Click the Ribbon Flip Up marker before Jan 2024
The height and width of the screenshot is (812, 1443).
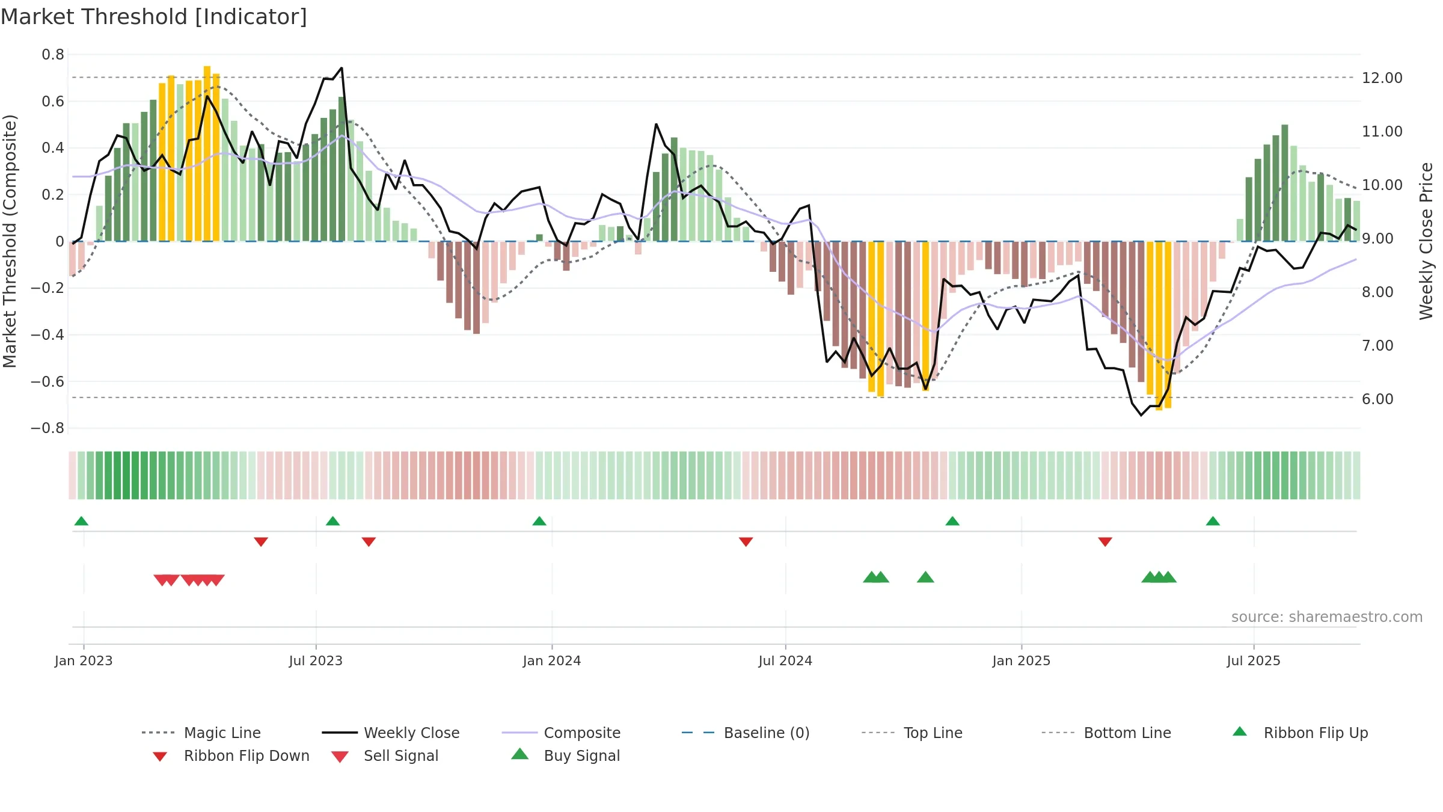click(539, 521)
